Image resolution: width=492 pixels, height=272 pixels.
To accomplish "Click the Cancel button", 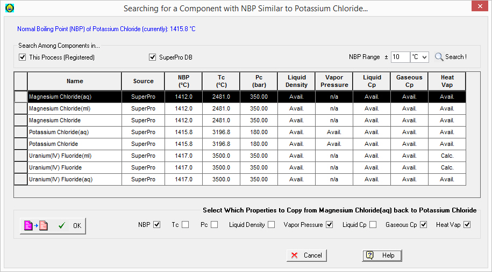I will [306, 255].
